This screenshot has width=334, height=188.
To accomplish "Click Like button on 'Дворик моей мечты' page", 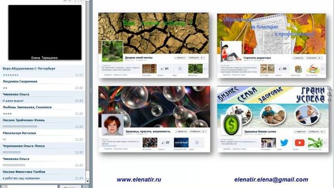I will [x=180, y=57].
